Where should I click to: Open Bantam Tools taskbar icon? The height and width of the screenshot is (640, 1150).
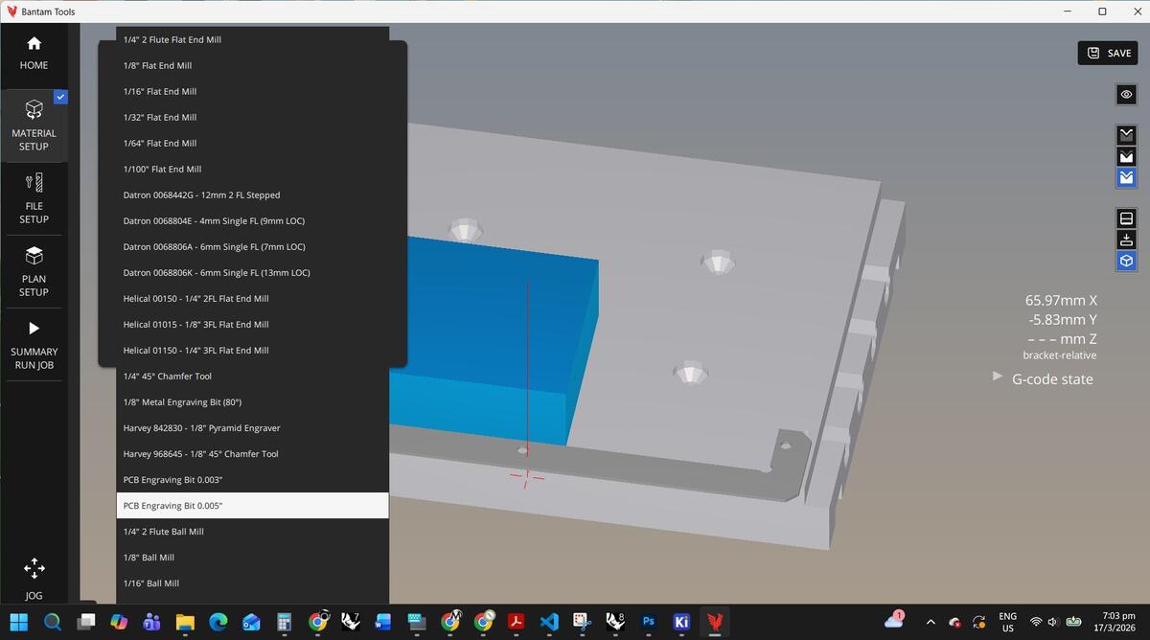(715, 622)
